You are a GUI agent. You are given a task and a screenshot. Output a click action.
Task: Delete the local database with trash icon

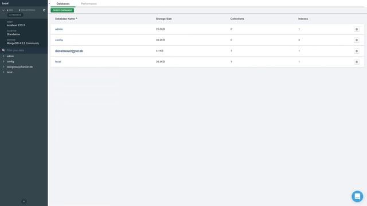coord(357,62)
